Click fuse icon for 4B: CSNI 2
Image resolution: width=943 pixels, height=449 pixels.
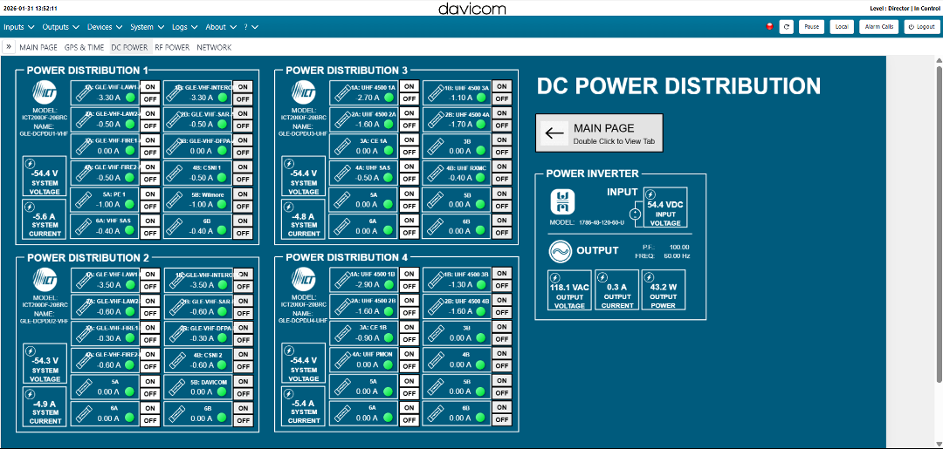click(x=176, y=360)
